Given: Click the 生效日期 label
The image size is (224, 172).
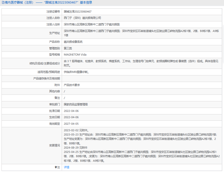Looking at the screenshot, I should 55,117.
